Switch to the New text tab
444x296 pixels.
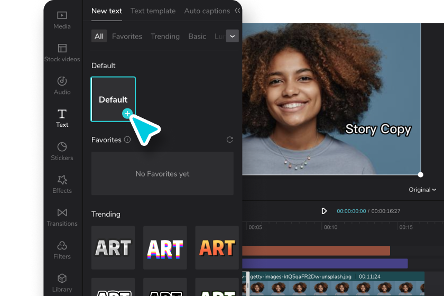pos(106,11)
